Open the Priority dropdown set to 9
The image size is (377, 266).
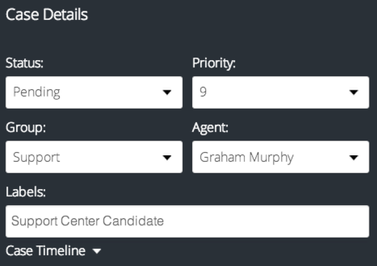pos(280,92)
